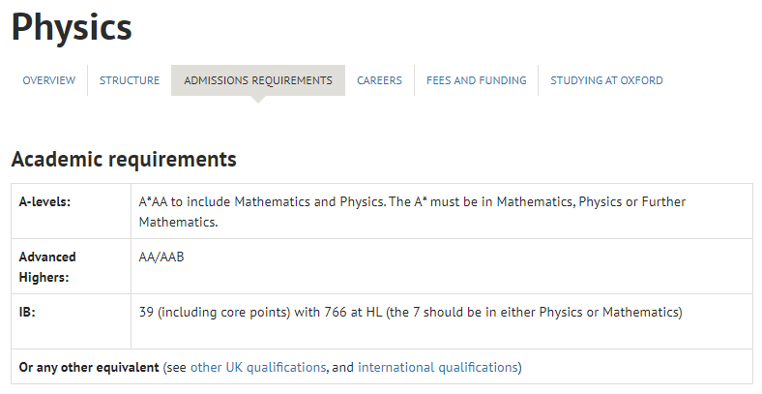Viewport: 762px width, 394px height.
Task: Follow the other UK qualifications link
Action: pyautogui.click(x=258, y=367)
